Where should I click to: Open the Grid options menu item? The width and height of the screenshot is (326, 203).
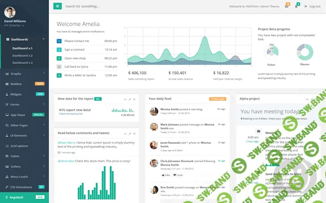pyautogui.click(x=25, y=146)
